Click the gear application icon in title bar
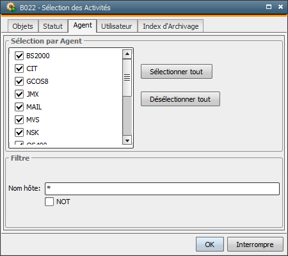288x256 pixels. pyautogui.click(x=12, y=7)
